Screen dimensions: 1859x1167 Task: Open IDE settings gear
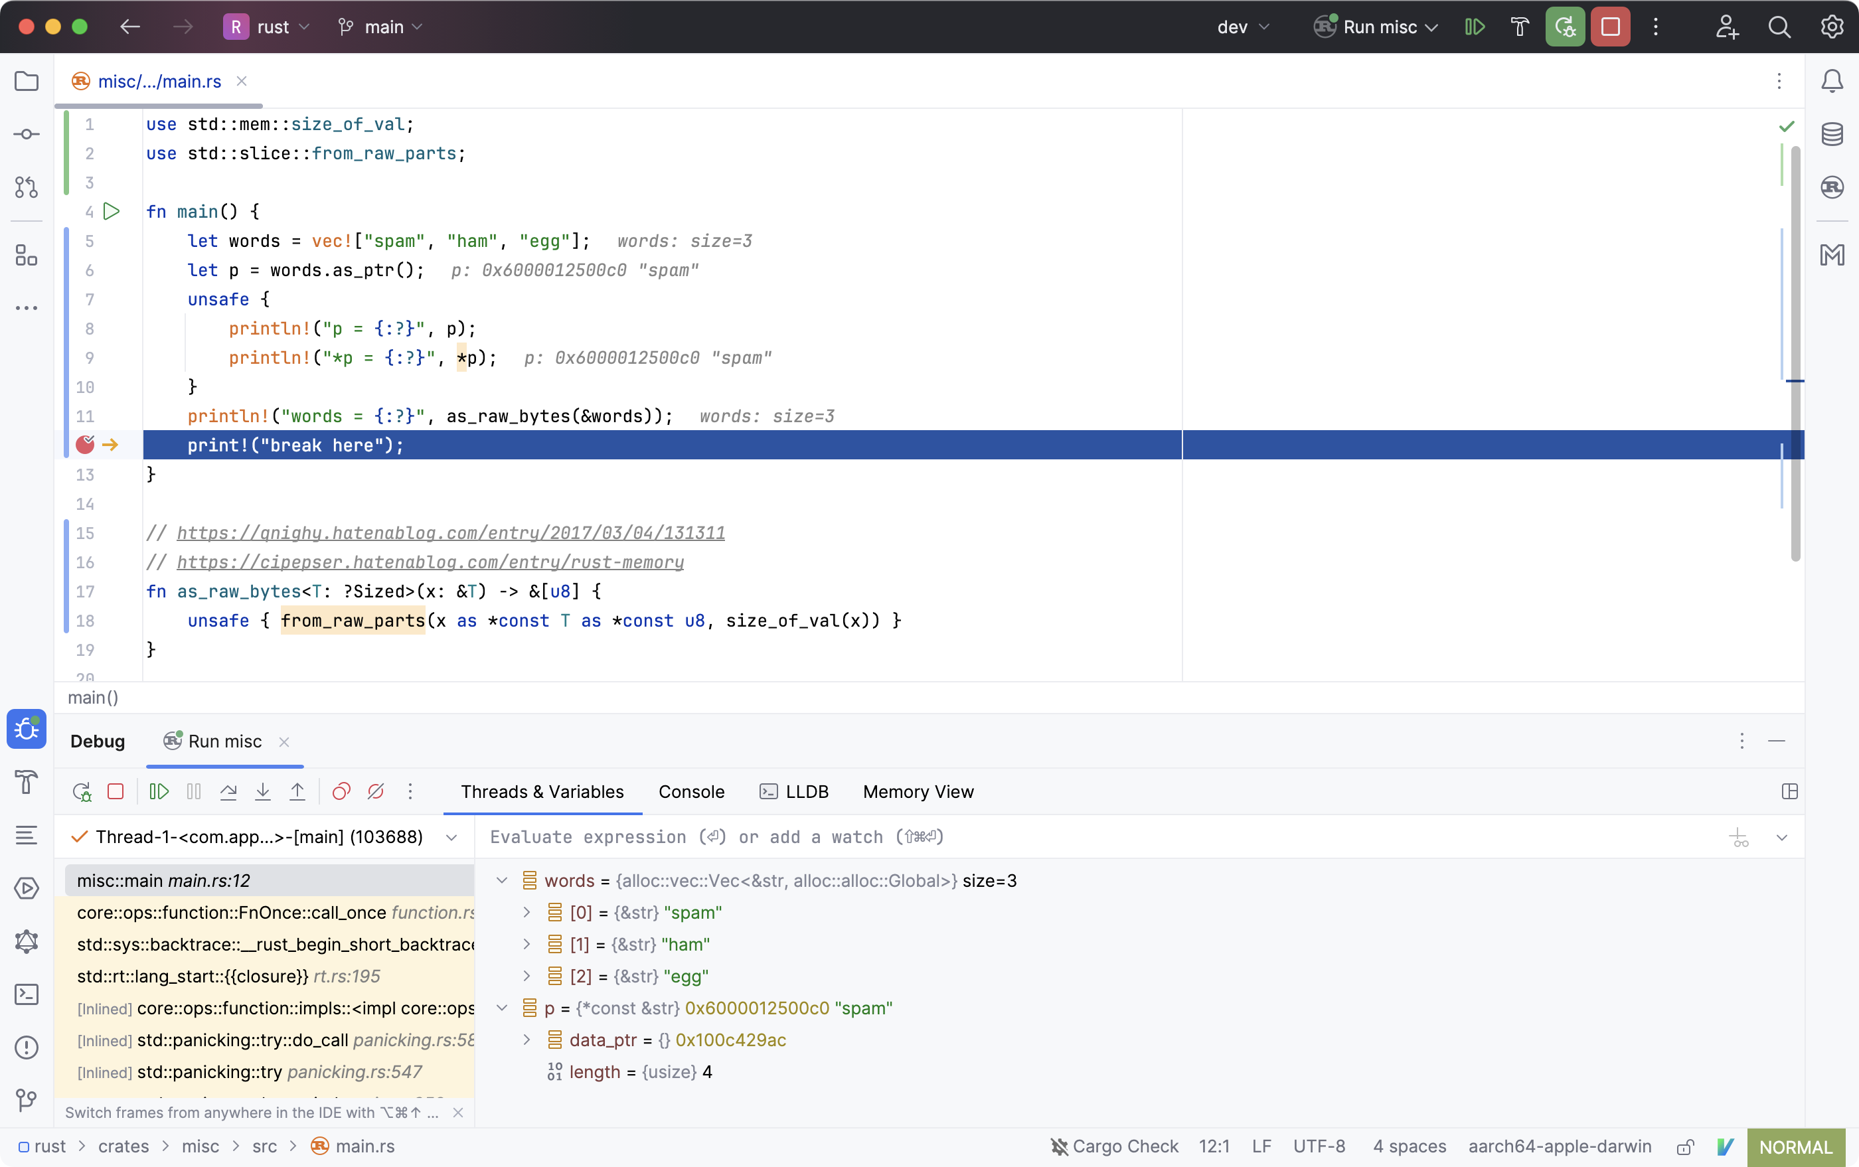point(1832,27)
